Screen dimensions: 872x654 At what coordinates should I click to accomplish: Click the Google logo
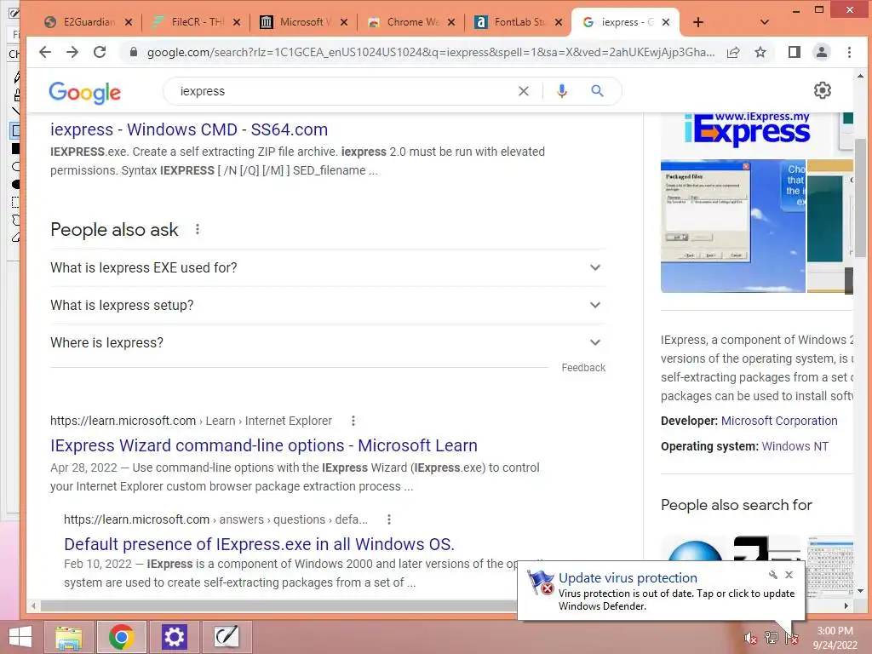pos(84,92)
